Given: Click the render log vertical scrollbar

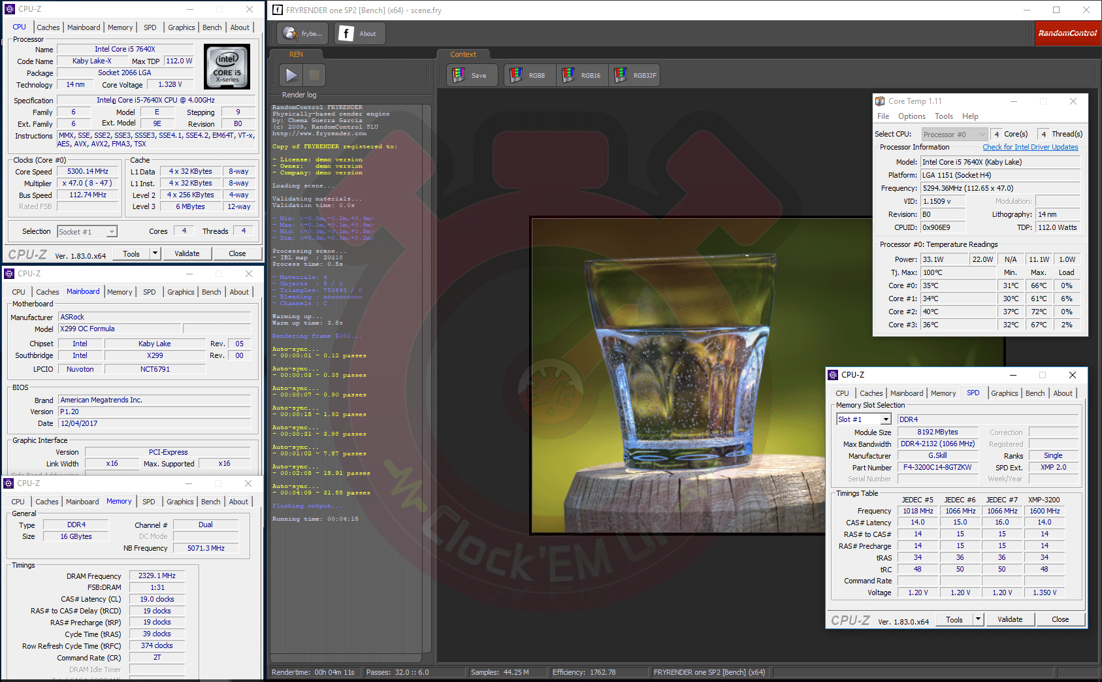Looking at the screenshot, I should coord(427,379).
